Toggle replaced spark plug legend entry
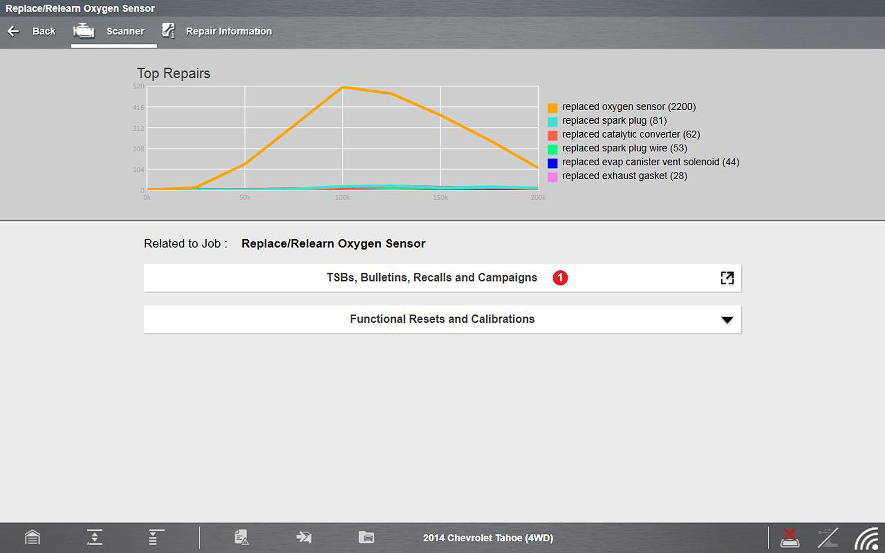The image size is (885, 553). (614, 121)
